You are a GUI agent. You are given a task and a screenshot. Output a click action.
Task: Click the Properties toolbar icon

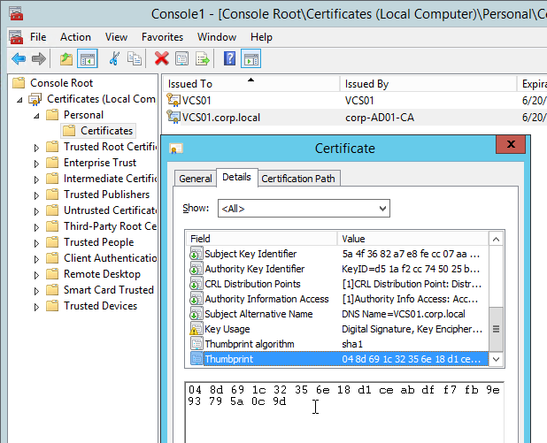click(x=181, y=58)
